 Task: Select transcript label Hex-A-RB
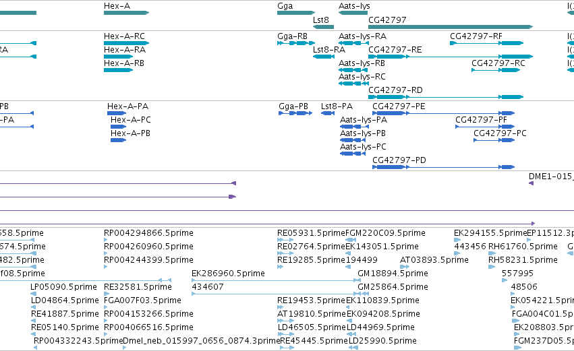[x=123, y=63]
